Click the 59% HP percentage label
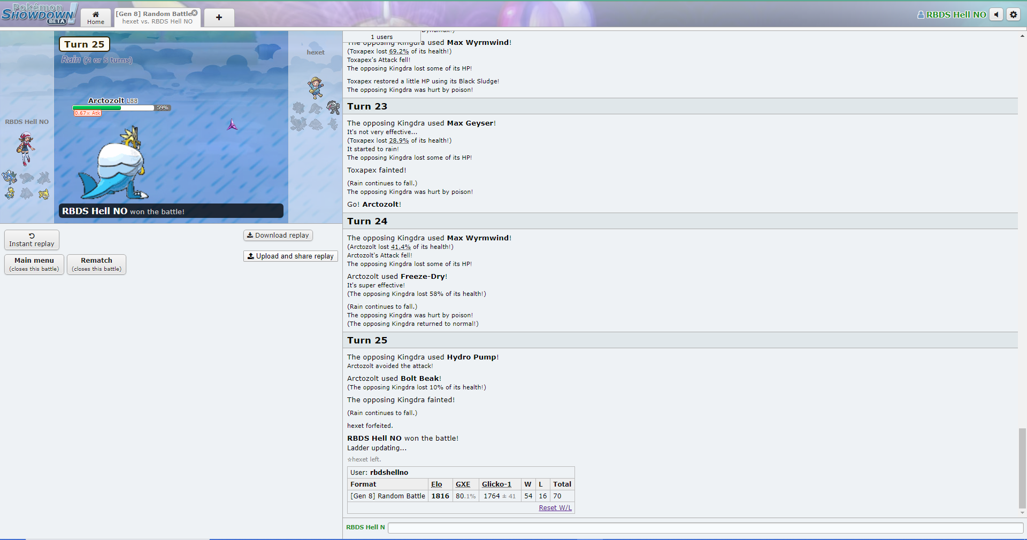Image resolution: width=1027 pixels, height=540 pixels. tap(163, 108)
